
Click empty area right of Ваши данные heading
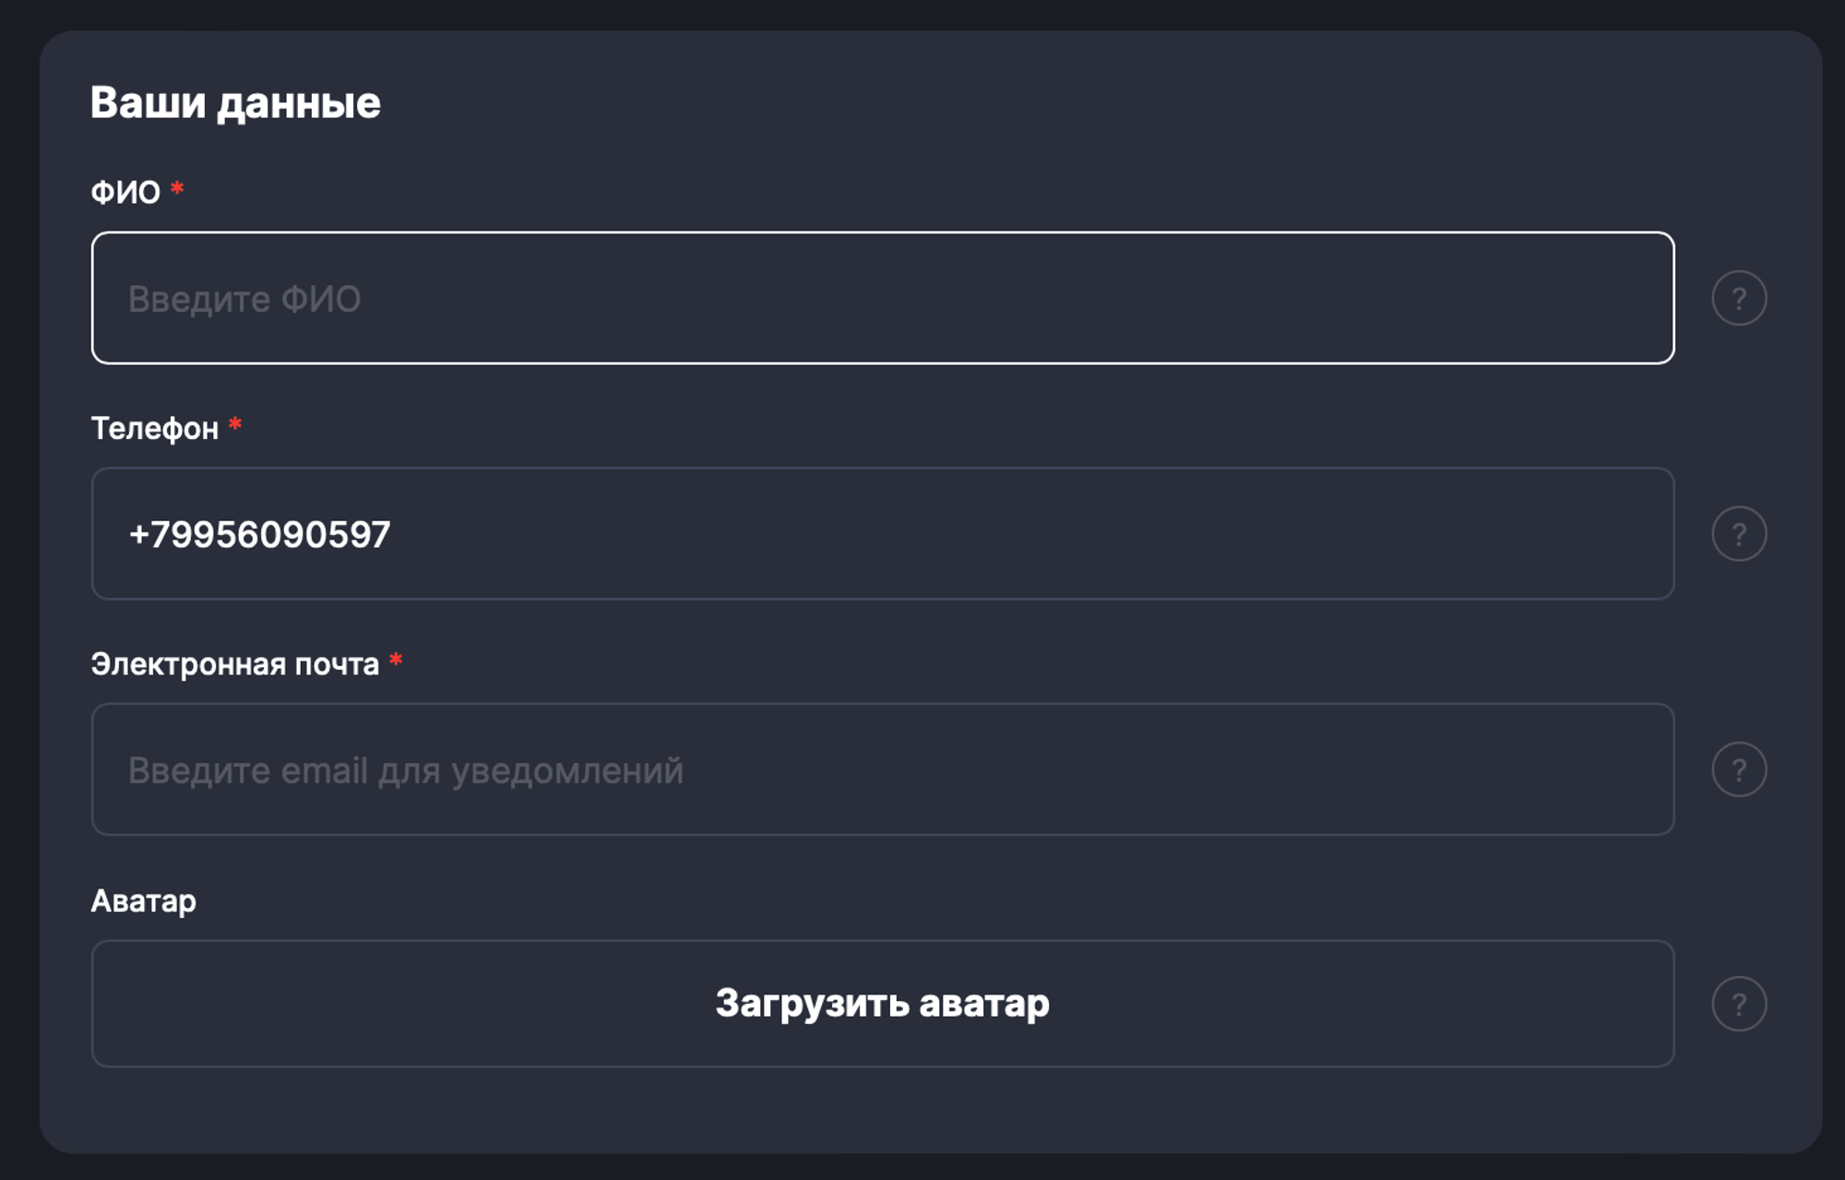pos(1015,102)
